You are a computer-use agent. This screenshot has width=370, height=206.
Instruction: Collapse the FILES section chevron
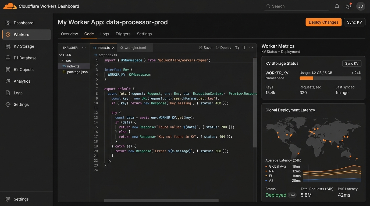61,55
